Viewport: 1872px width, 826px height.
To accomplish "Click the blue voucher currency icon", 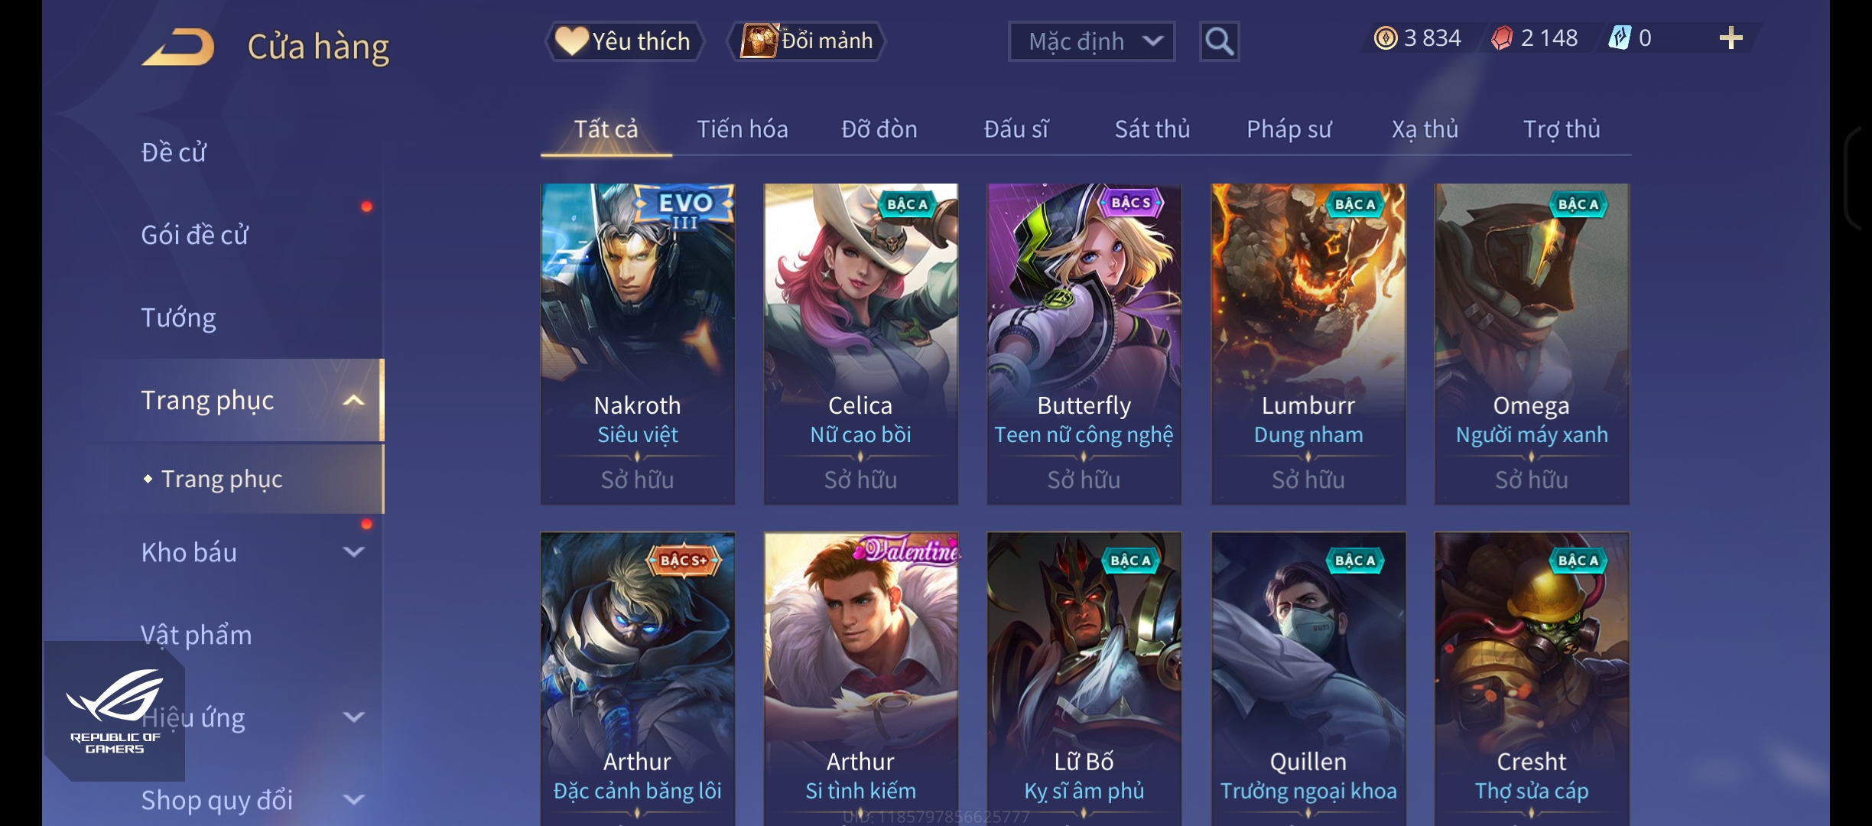I will (1620, 37).
